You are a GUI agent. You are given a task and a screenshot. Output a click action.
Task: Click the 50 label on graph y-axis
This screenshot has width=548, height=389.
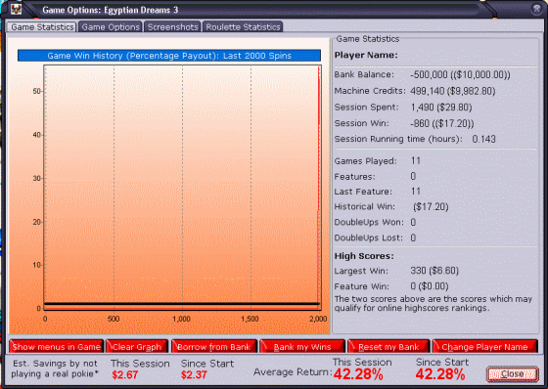(x=37, y=91)
